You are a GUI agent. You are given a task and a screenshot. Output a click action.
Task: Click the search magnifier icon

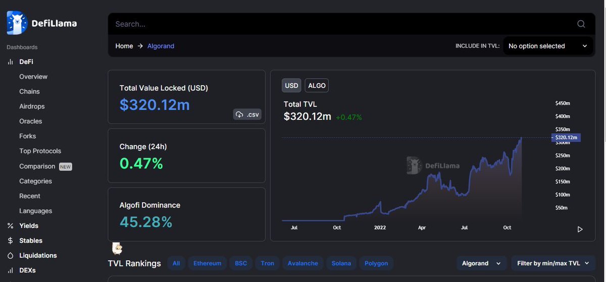click(581, 24)
